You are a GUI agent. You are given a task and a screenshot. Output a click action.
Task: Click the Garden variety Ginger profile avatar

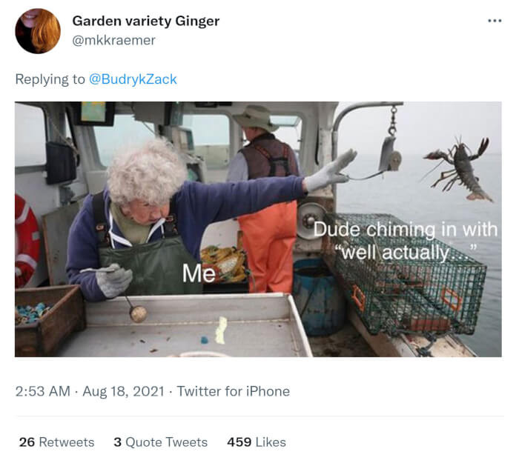(x=38, y=31)
